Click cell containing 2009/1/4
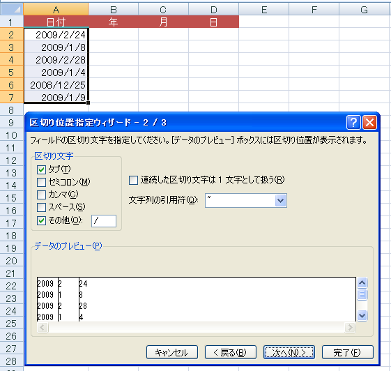This screenshot has width=391, height=371. 56,72
